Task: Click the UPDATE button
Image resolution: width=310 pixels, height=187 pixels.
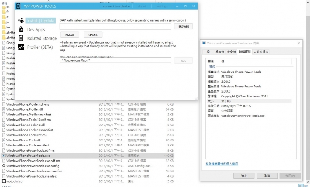Action: tap(93, 35)
